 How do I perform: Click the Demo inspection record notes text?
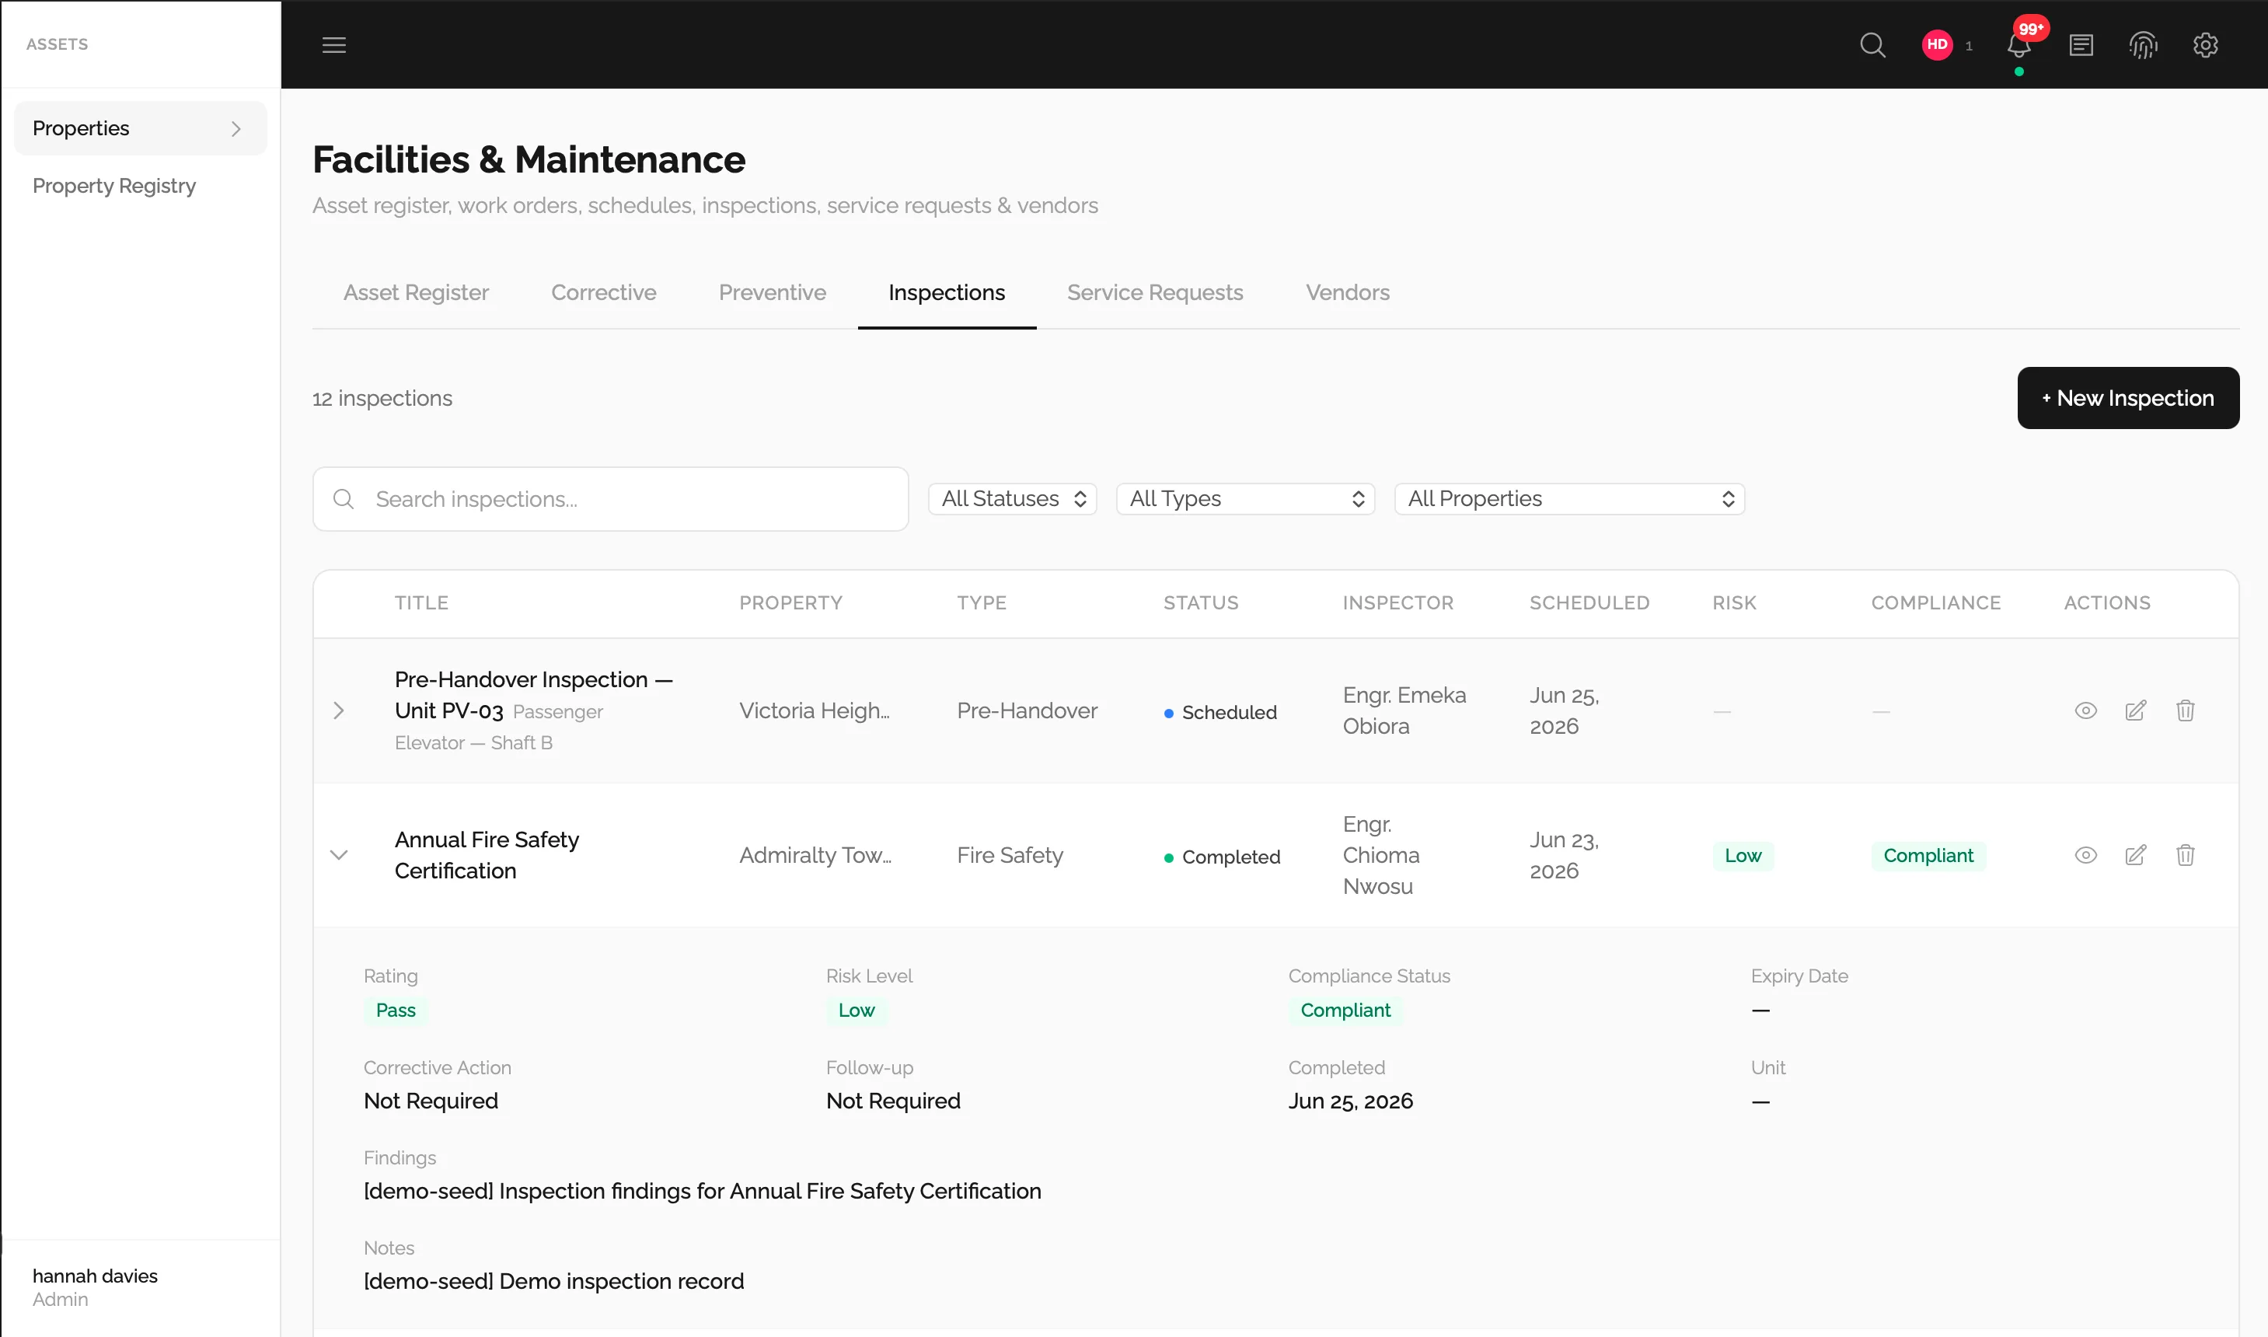pyautogui.click(x=554, y=1281)
